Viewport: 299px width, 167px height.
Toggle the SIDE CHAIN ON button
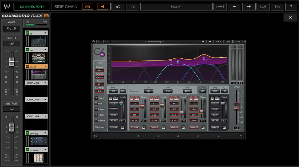[88, 7]
